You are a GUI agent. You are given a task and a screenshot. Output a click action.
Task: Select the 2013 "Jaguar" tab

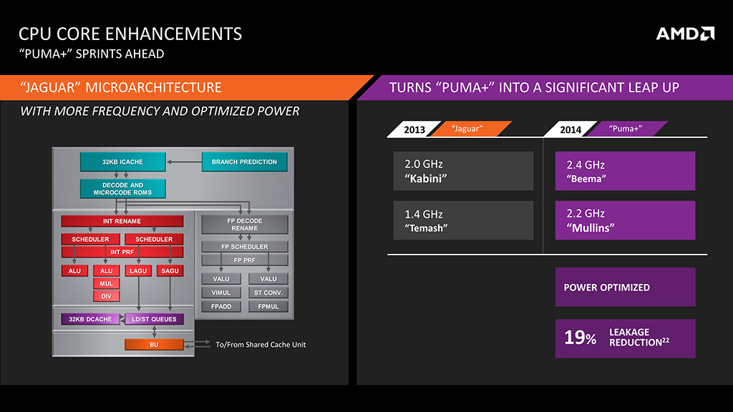[x=450, y=129]
